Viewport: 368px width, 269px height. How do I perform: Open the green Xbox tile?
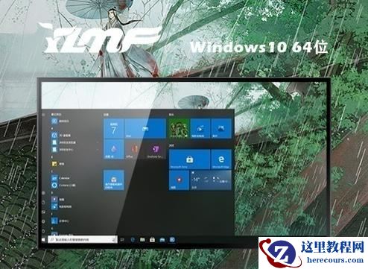[179, 128]
